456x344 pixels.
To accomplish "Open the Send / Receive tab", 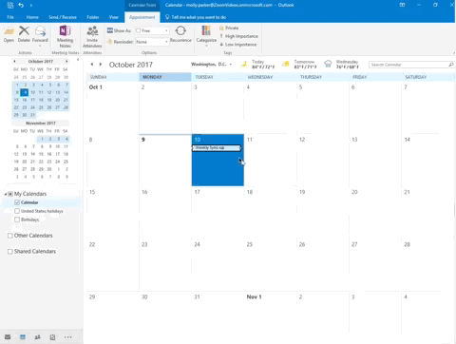I will (x=63, y=17).
